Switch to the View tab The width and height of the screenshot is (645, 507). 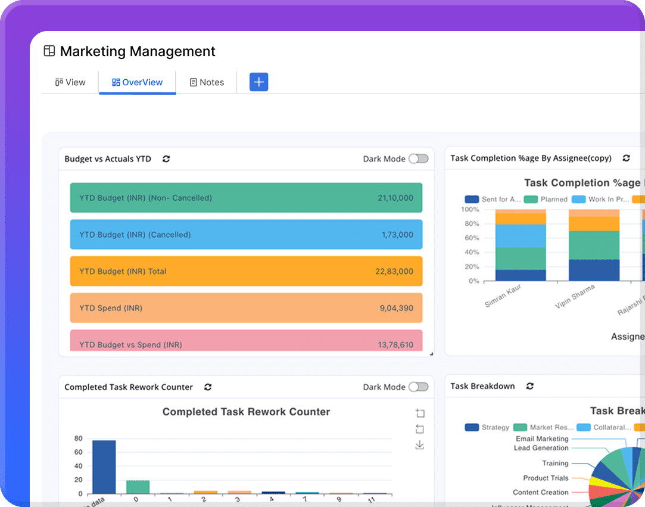tap(70, 82)
